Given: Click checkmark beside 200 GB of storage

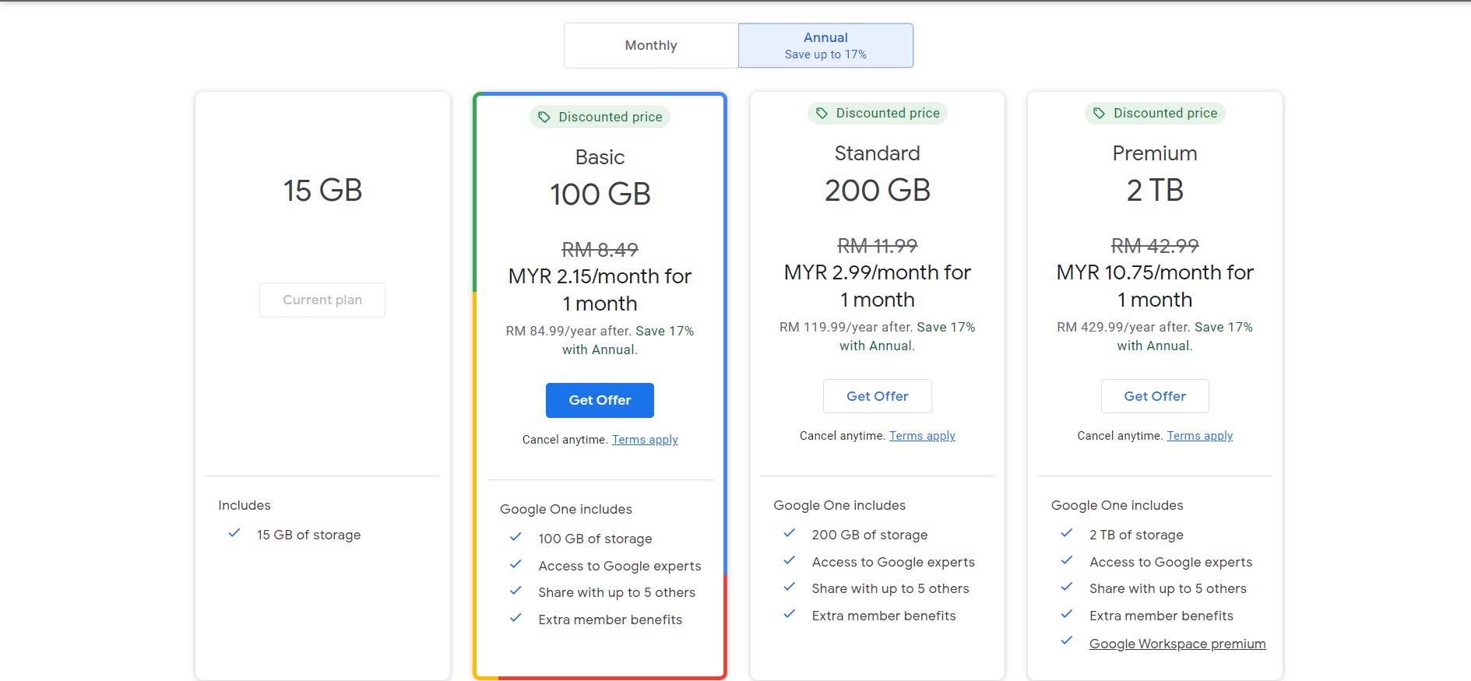Looking at the screenshot, I should pos(789,533).
